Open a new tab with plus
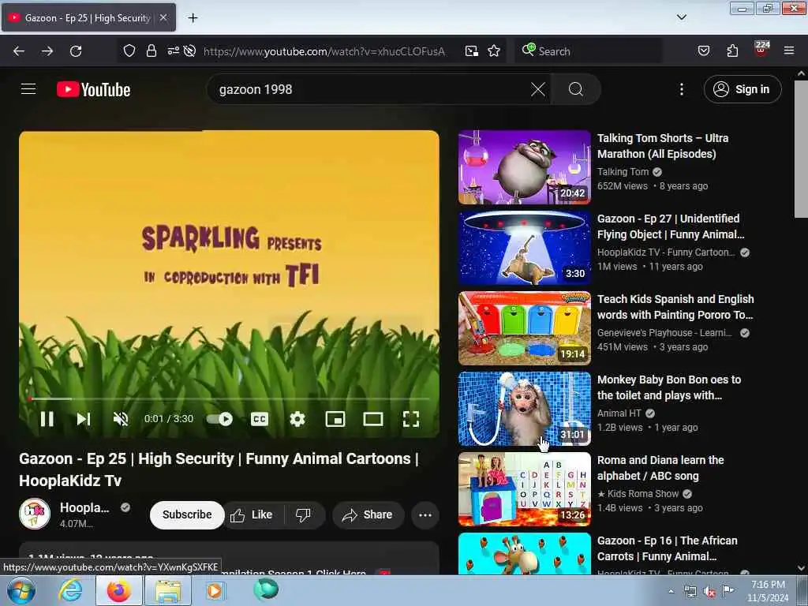The width and height of the screenshot is (808, 606). [x=193, y=18]
